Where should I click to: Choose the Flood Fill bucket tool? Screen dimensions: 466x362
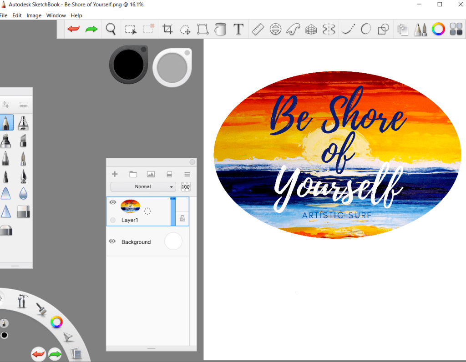pyautogui.click(x=220, y=30)
